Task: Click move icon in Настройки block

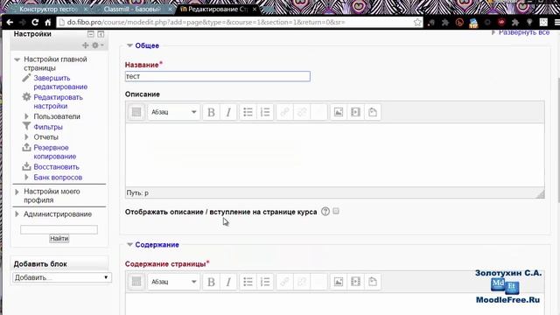Action: [85, 45]
